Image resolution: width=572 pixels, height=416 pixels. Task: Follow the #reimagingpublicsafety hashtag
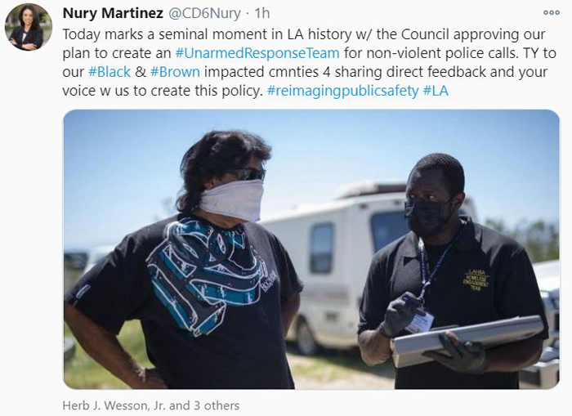click(x=343, y=91)
